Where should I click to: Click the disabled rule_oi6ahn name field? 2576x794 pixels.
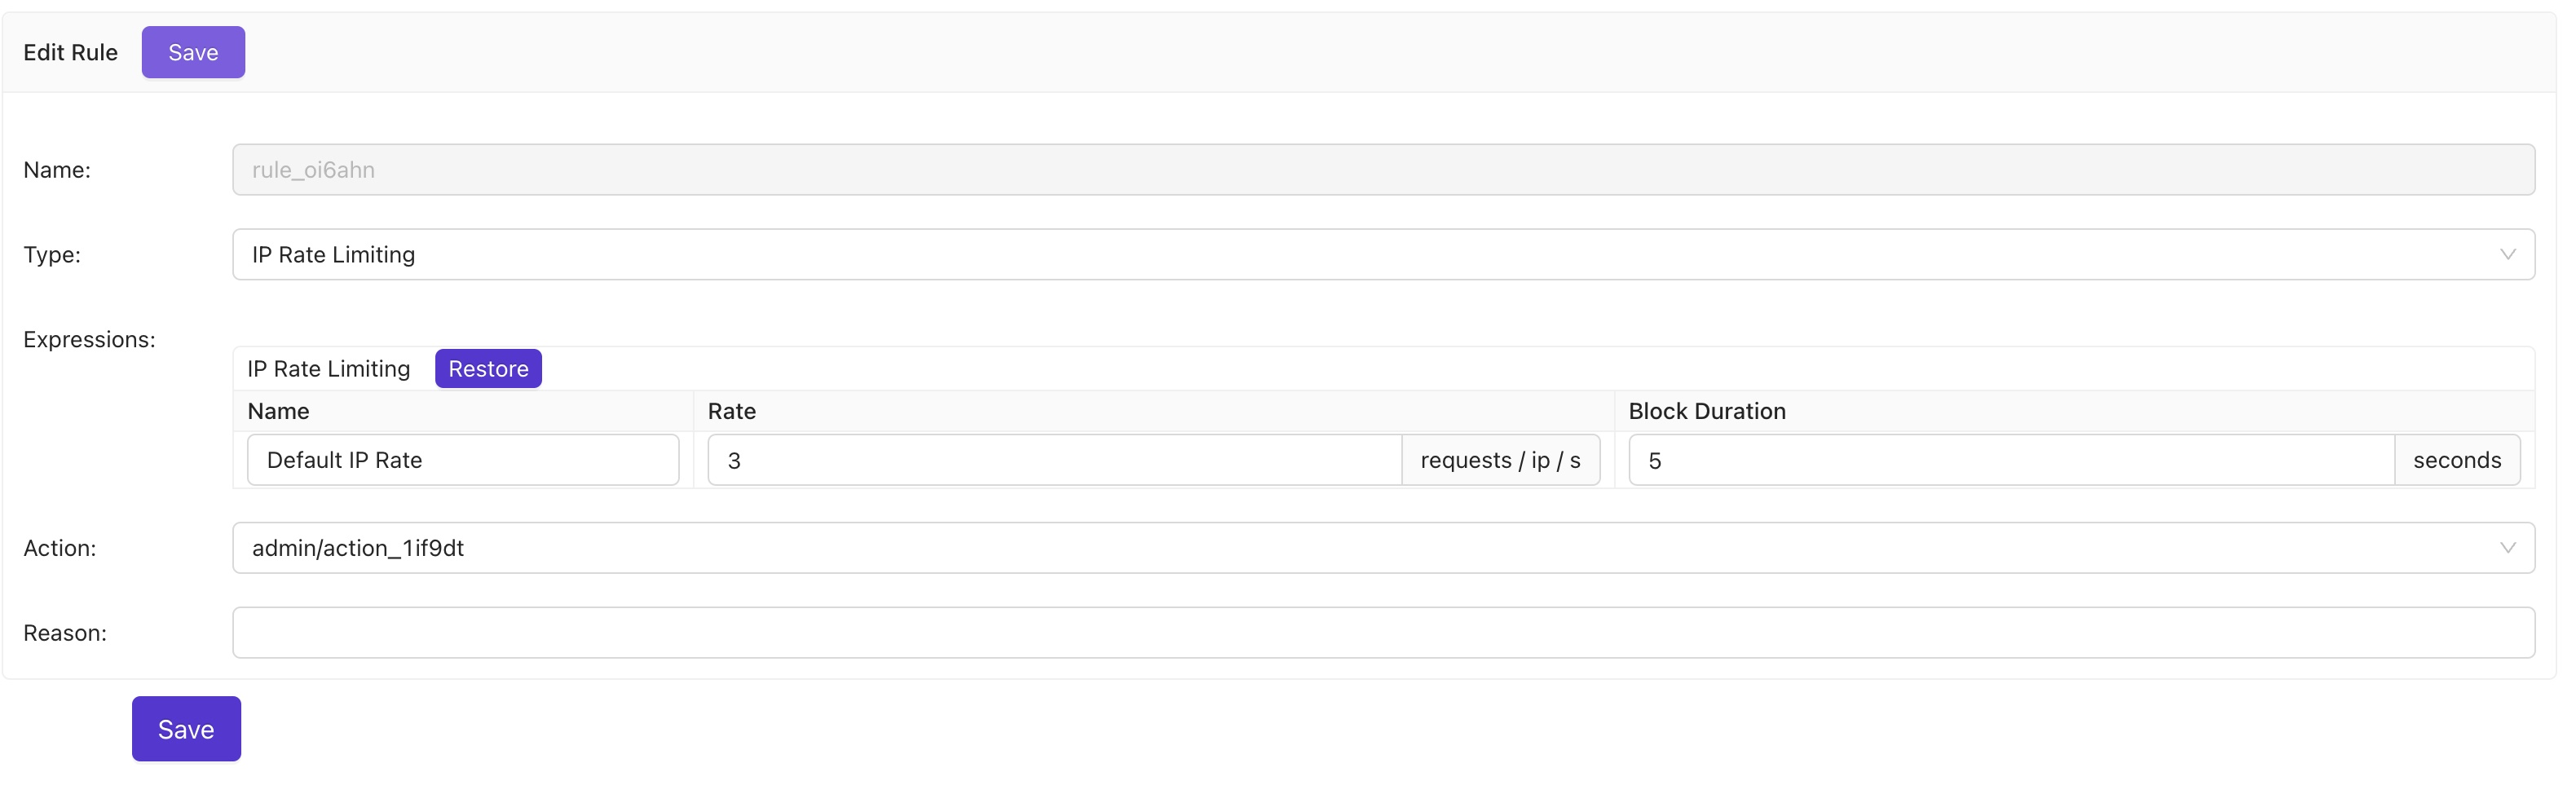1382,170
